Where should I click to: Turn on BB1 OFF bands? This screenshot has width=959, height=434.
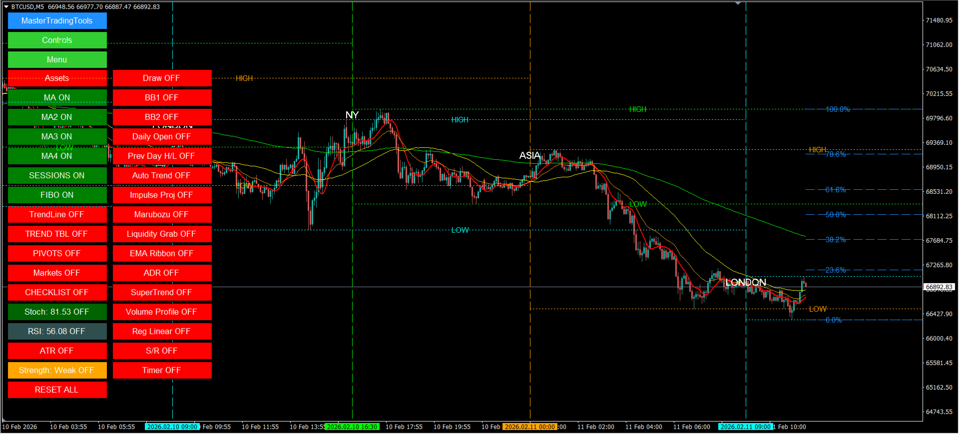tap(162, 98)
